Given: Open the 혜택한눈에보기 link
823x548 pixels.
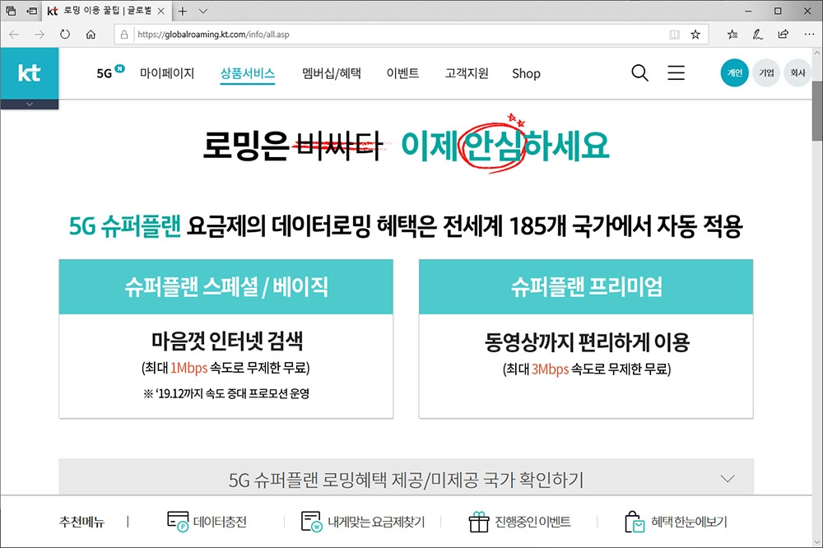Looking at the screenshot, I should pos(689,522).
